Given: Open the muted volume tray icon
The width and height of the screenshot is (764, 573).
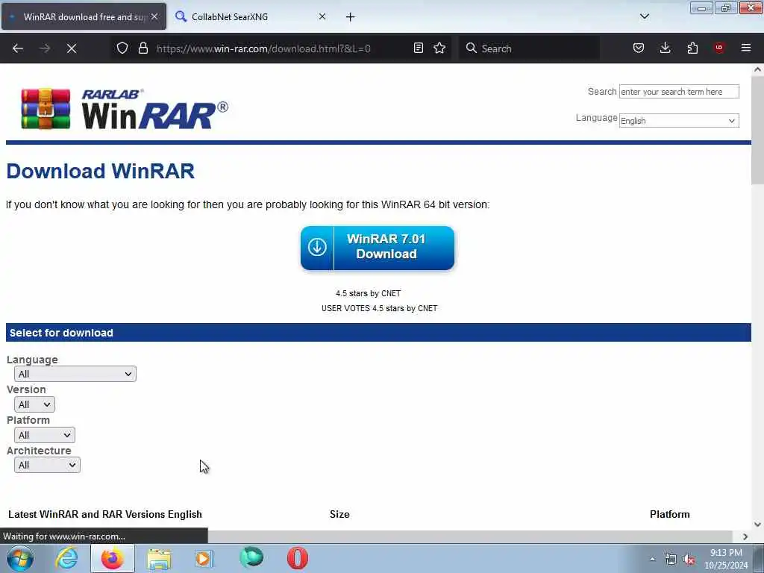Looking at the screenshot, I should pyautogui.click(x=689, y=560).
